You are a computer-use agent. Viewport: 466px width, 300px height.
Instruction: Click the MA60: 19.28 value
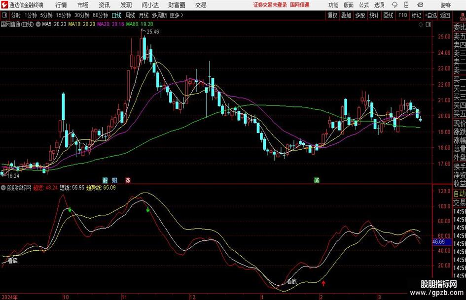[x=140, y=24]
